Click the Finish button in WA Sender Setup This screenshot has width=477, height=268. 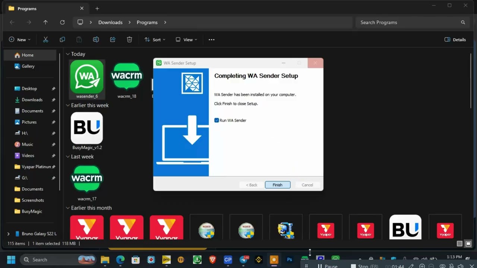(x=277, y=185)
